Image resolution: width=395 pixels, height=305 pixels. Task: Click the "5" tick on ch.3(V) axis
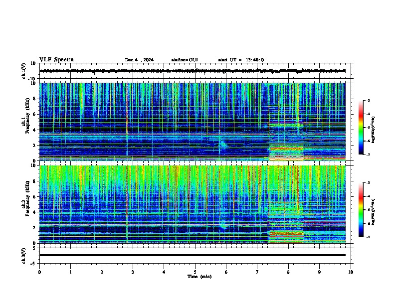[x=34, y=248]
